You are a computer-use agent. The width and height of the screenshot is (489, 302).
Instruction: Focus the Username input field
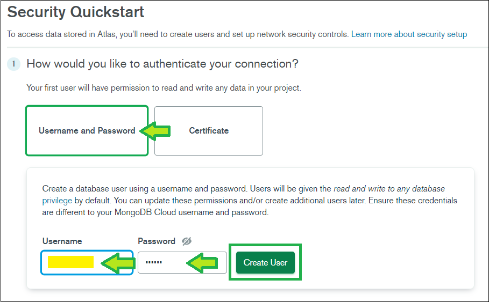click(87, 262)
